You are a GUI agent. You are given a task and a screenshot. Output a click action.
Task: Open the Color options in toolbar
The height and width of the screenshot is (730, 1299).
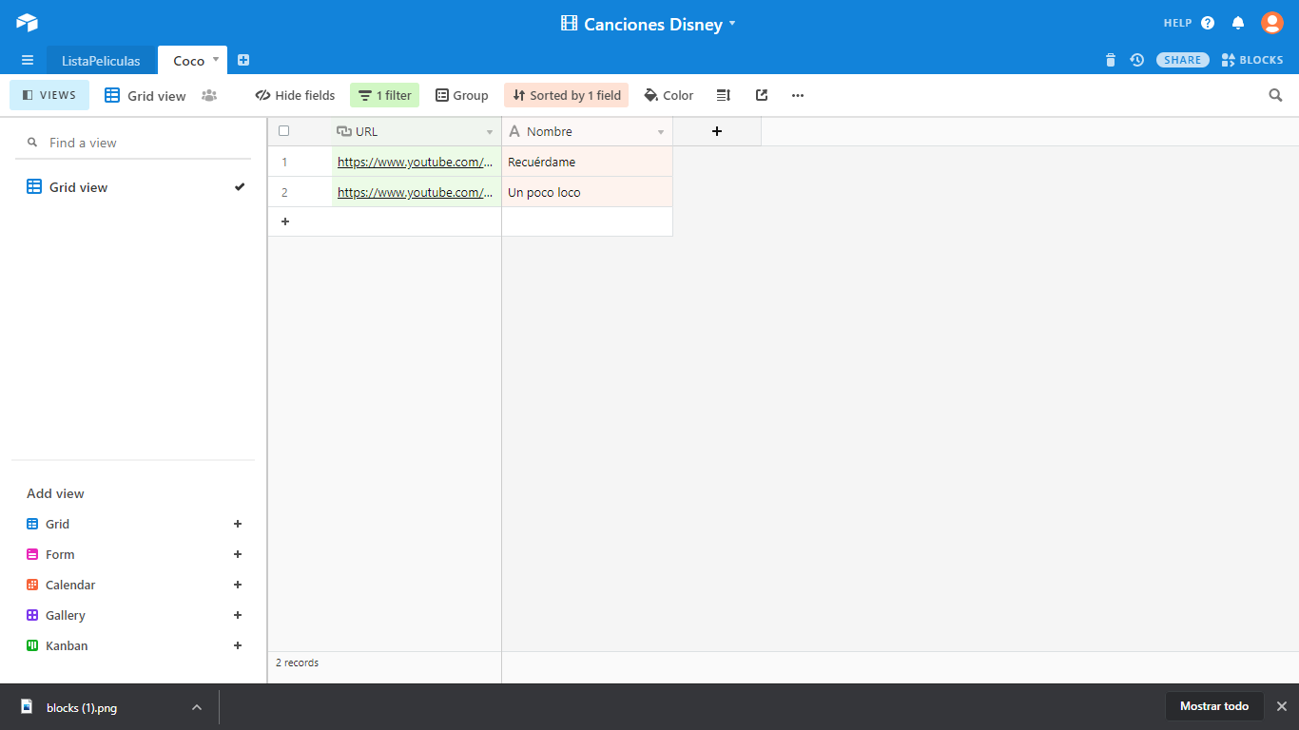[669, 95]
